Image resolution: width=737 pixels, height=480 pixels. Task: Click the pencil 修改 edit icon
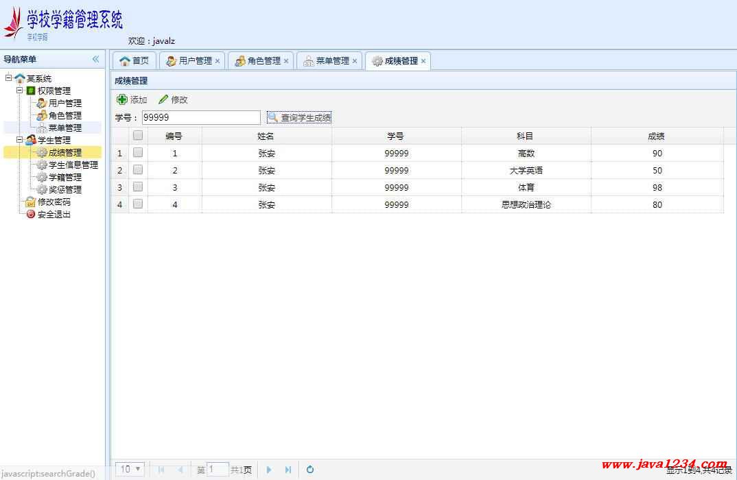point(163,99)
